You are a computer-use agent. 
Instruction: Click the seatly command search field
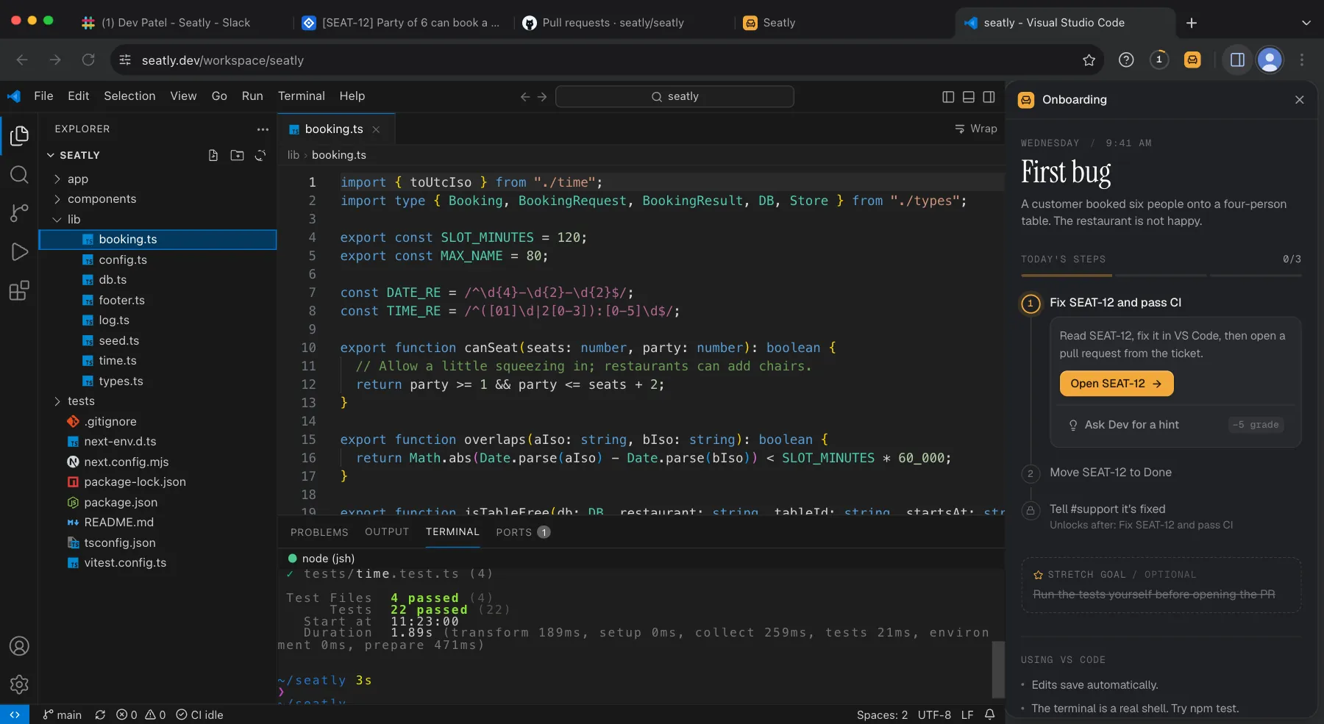[x=675, y=96]
